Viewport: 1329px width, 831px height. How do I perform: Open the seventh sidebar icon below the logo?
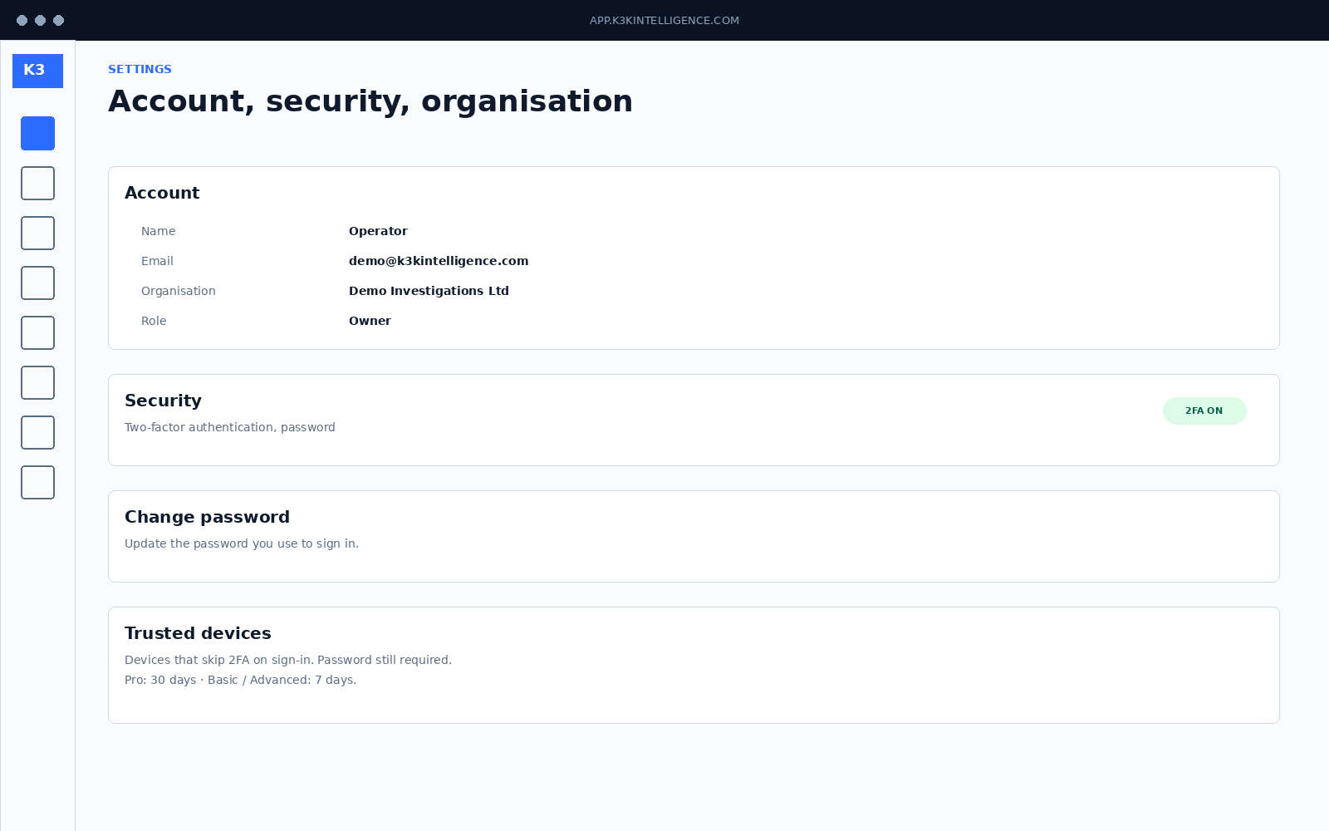click(x=37, y=432)
